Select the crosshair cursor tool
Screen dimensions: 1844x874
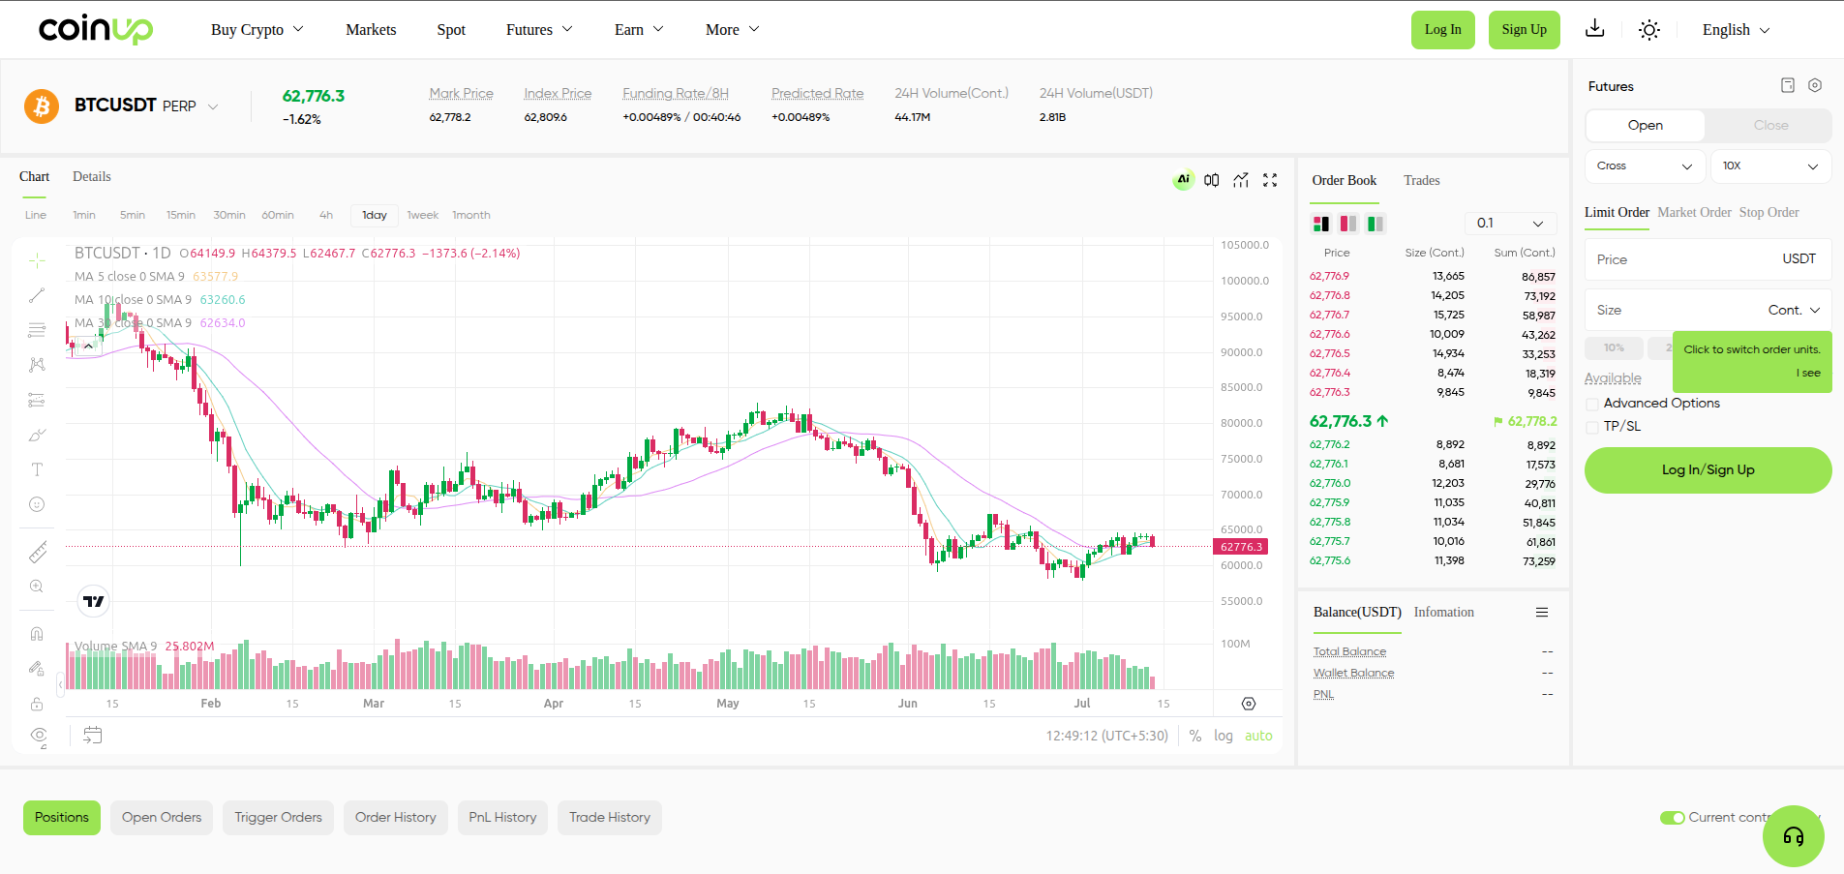point(37,260)
